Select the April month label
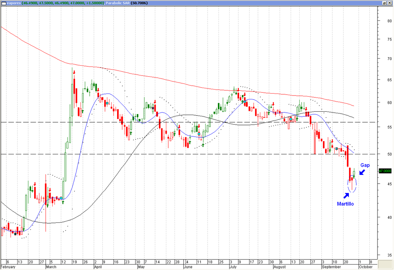The height and width of the screenshot is (270, 394). coord(98,267)
